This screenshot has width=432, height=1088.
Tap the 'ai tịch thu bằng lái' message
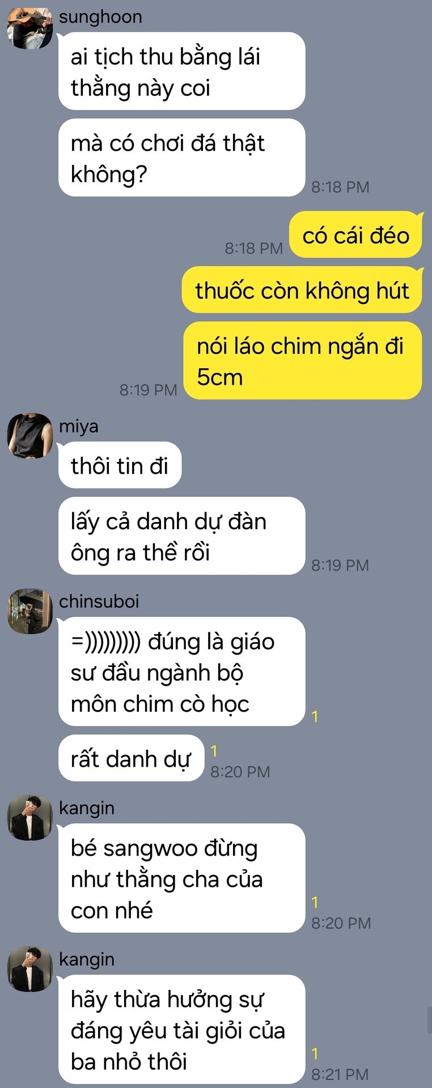coord(182,71)
